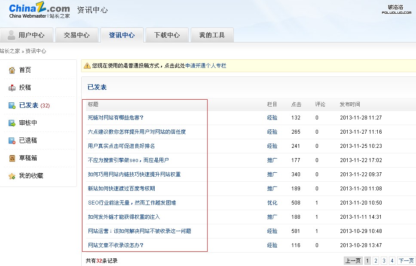This screenshot has height=266, width=416.
Task: Open article 如何发外链才能获得权重的注入
Action: pos(124,217)
